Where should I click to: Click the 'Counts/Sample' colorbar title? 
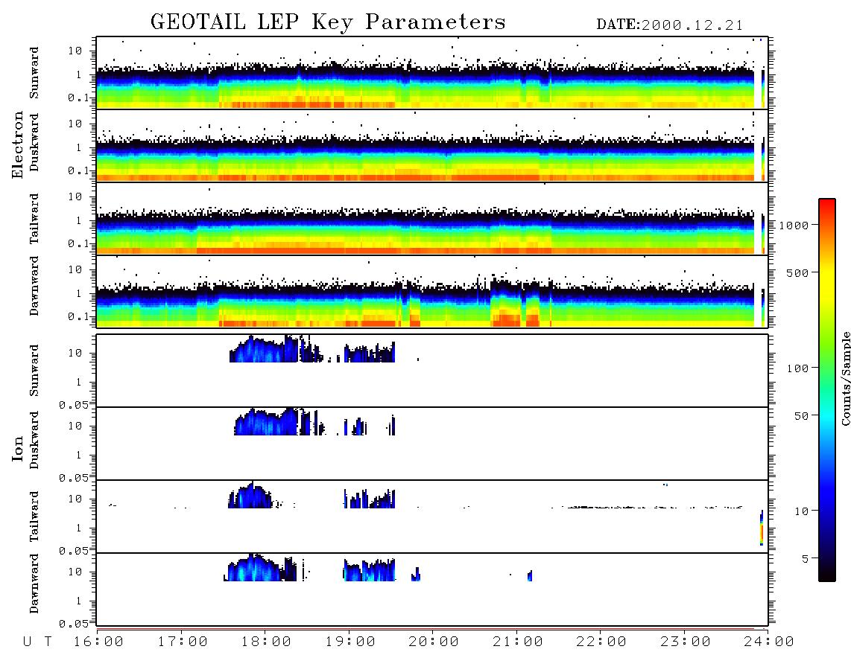(845, 378)
